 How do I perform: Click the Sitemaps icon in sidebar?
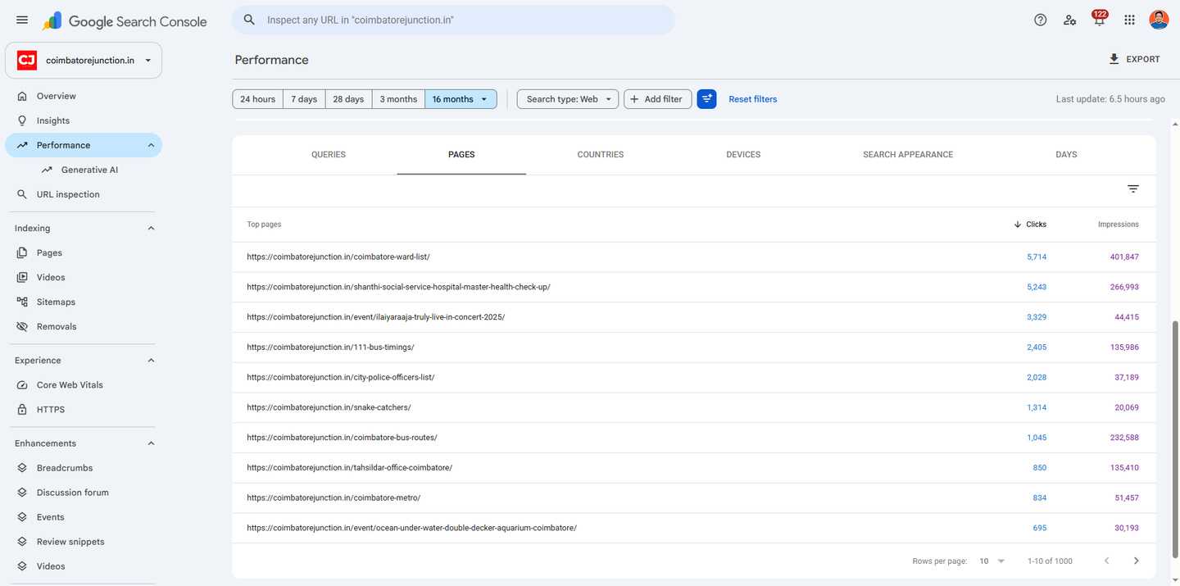(22, 302)
